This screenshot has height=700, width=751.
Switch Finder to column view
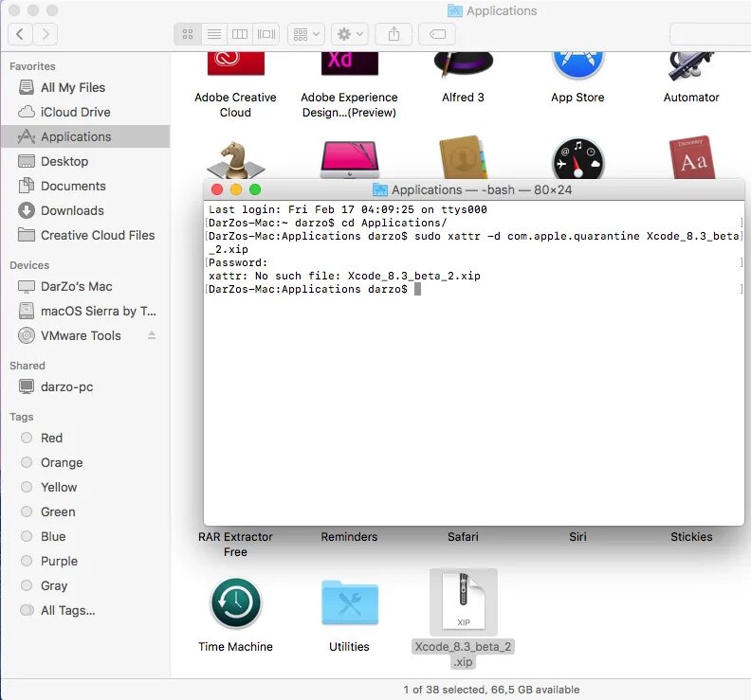(x=240, y=34)
